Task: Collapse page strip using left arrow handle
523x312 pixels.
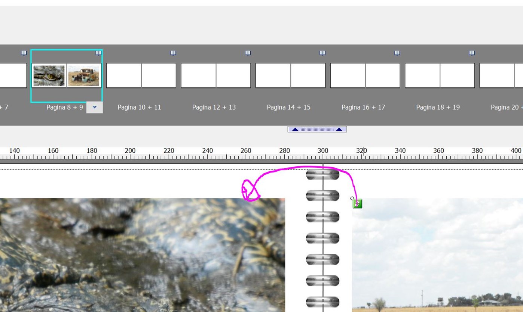Action: tap(295, 130)
